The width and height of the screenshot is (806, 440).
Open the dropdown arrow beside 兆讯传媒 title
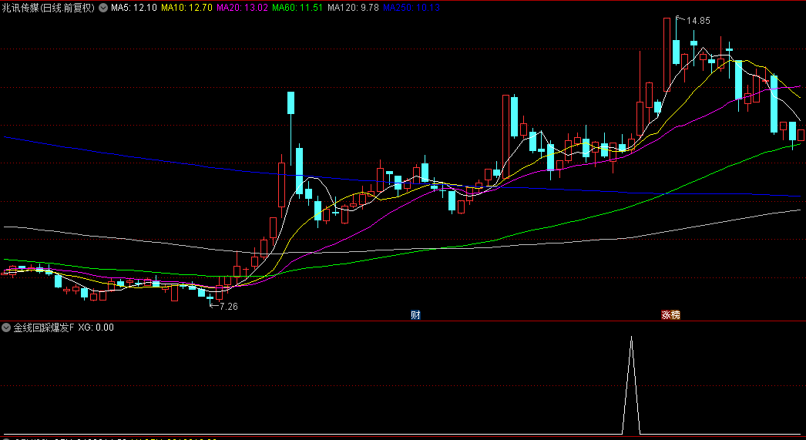[x=102, y=8]
